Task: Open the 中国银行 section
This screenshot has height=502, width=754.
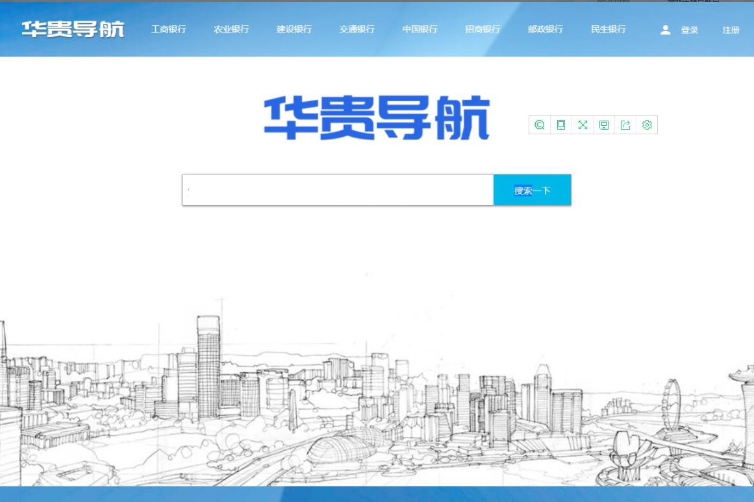Action: [420, 29]
